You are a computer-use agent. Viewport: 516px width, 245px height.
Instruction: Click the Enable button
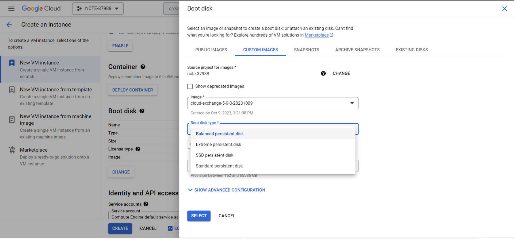point(120,46)
